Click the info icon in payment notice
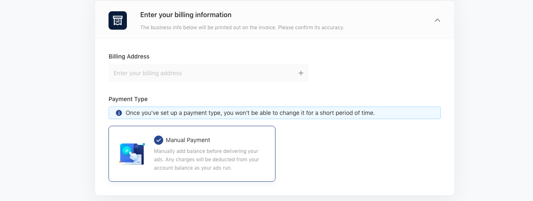Viewport: 533px width, 201px height. [119, 113]
